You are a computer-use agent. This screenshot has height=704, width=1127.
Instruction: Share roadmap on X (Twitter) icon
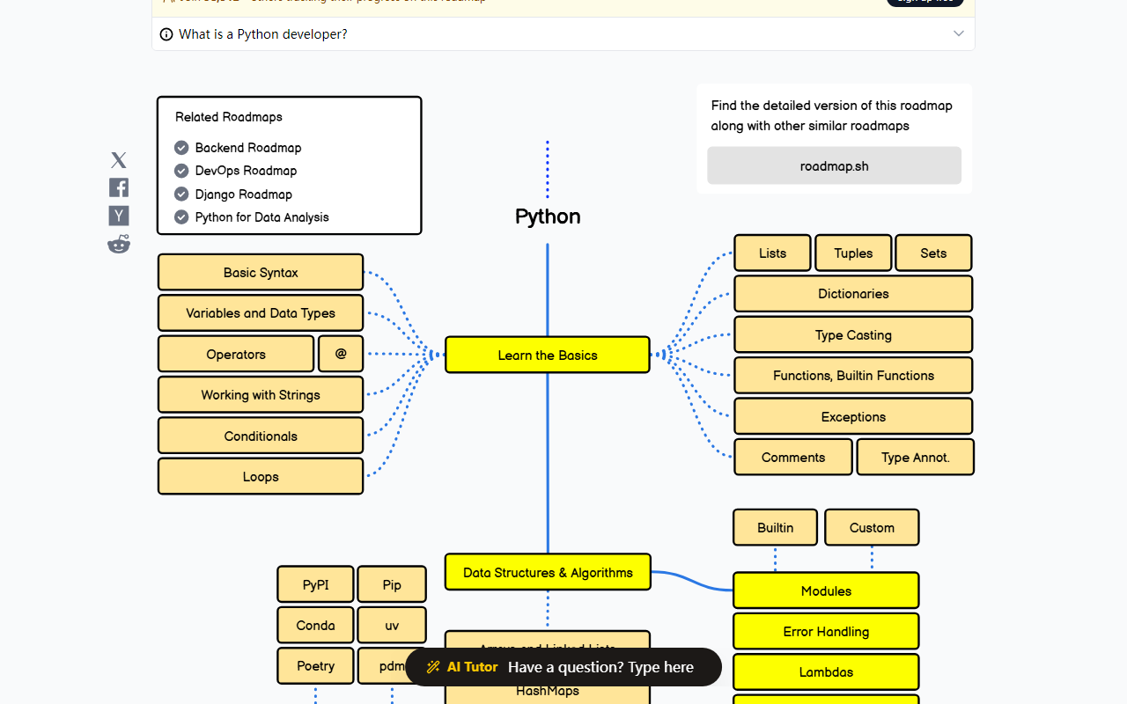(x=119, y=160)
